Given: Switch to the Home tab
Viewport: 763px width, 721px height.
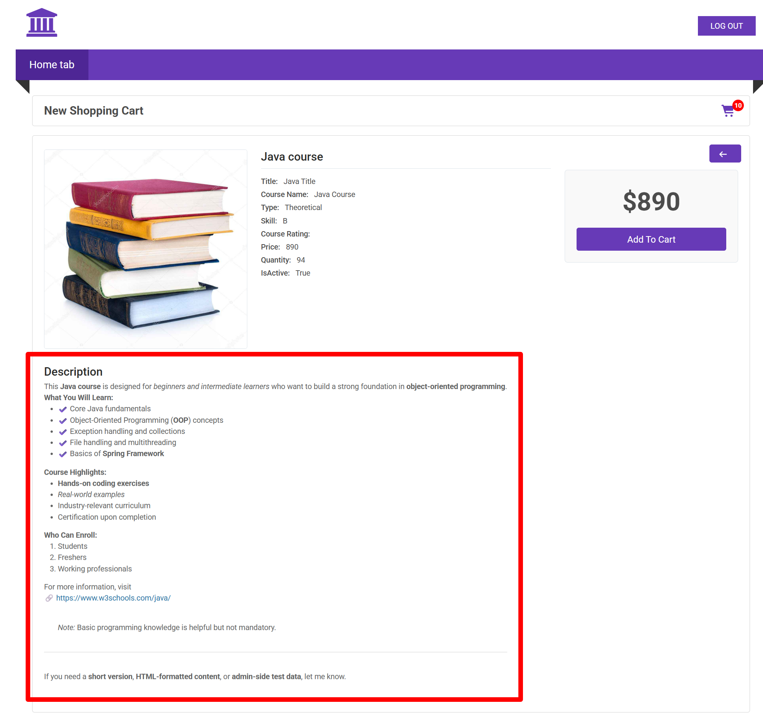Looking at the screenshot, I should pyautogui.click(x=52, y=64).
